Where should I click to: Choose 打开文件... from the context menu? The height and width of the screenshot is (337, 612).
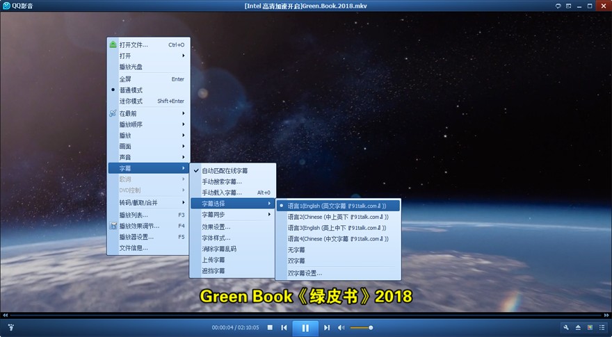149,44
